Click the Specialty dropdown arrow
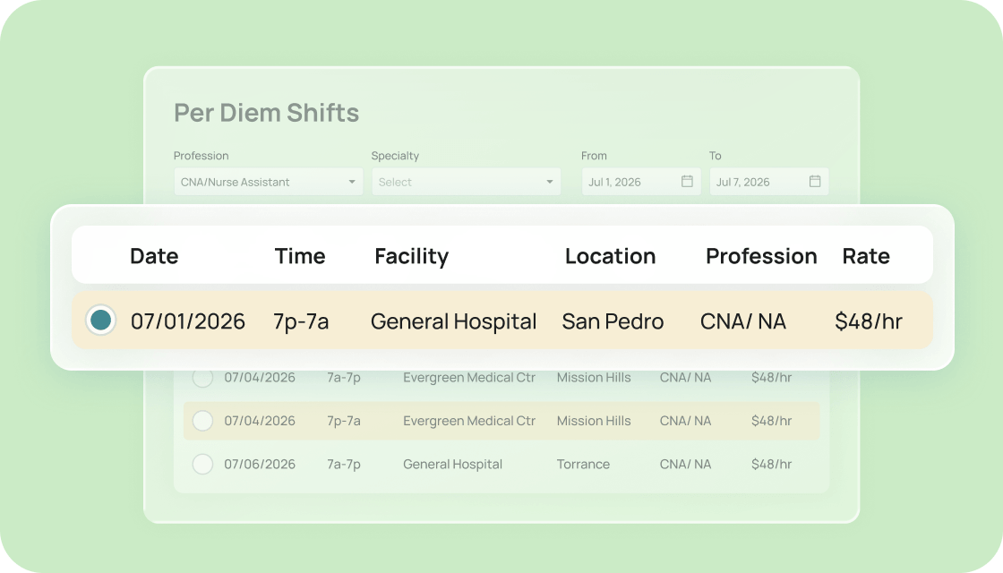Viewport: 1003px width, 573px height. (x=550, y=183)
